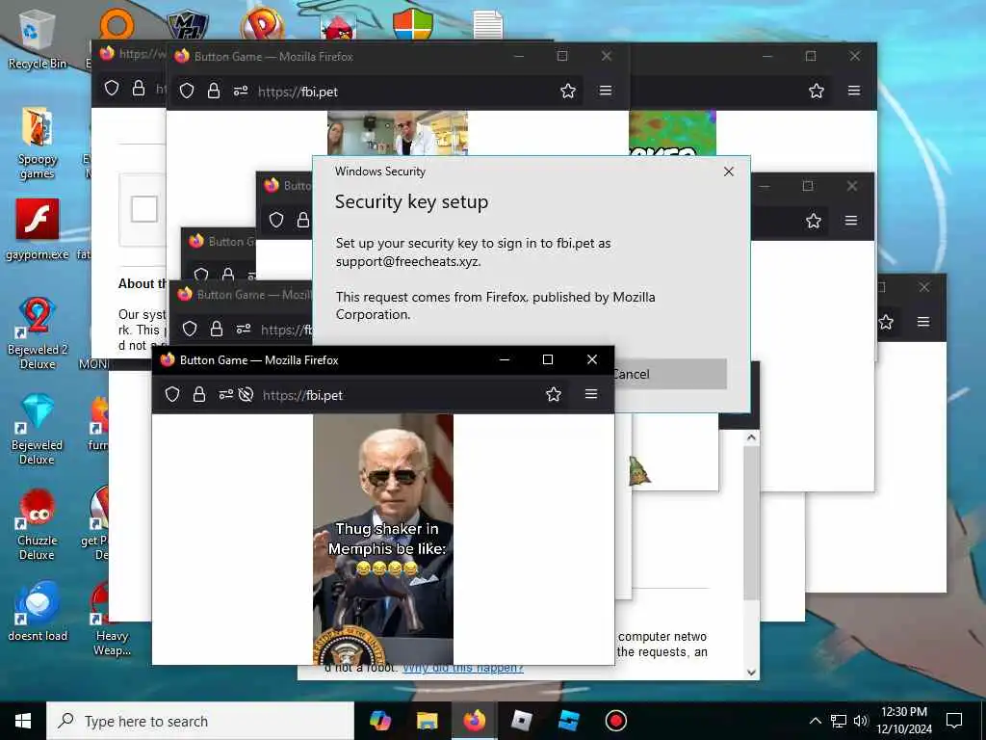Click the autoplay blocked icon in front window

246,394
